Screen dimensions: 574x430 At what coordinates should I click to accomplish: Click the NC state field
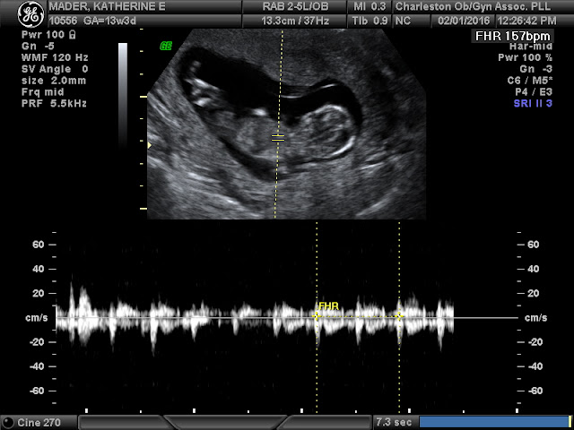[403, 21]
